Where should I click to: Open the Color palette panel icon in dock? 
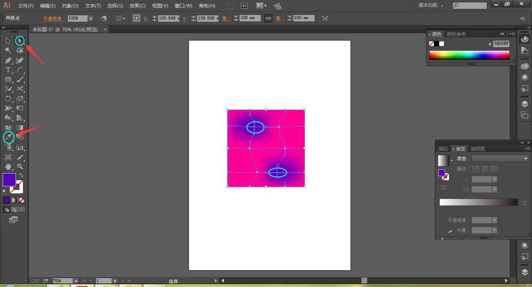point(525,39)
